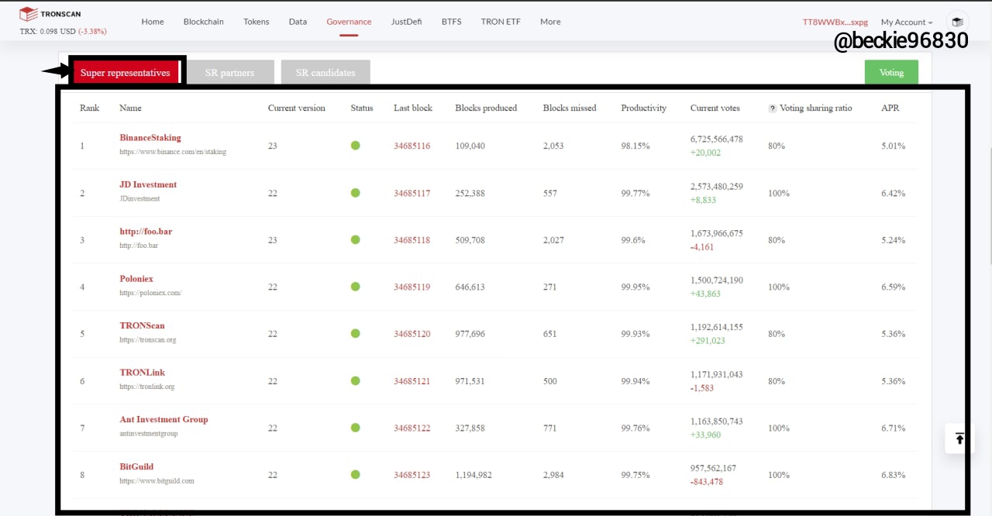This screenshot has width=992, height=516.
Task: Click the back-to-top arrow button
Action: [959, 439]
